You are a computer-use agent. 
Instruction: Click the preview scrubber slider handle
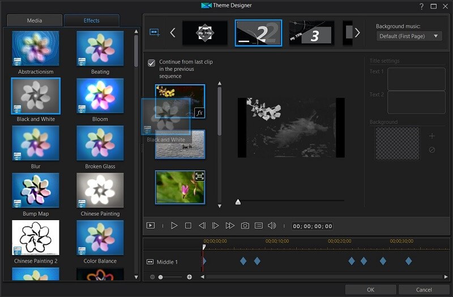tap(238, 202)
